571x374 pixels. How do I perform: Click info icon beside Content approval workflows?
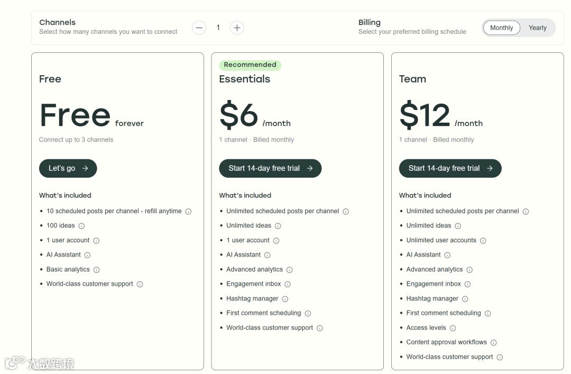point(493,342)
